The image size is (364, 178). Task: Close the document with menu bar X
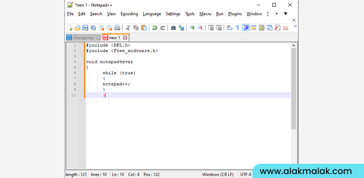coord(294,20)
